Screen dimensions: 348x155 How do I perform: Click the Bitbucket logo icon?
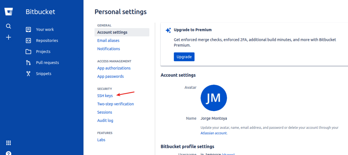tap(9, 12)
